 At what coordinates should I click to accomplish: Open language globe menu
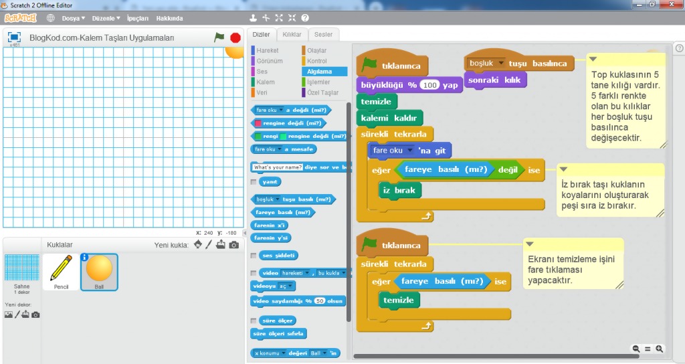tap(51, 18)
